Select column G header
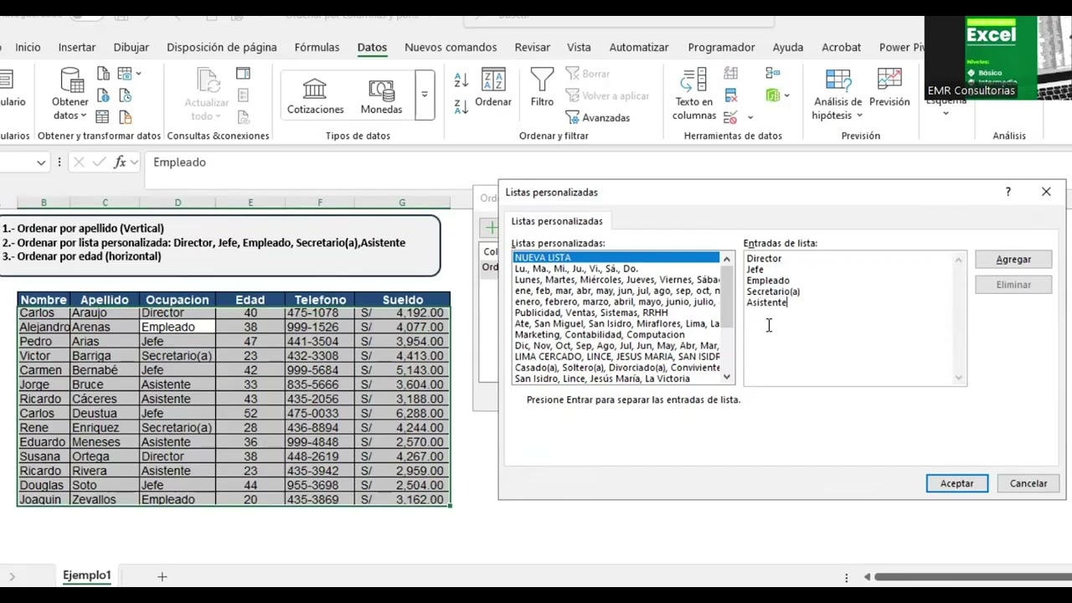 pyautogui.click(x=402, y=203)
